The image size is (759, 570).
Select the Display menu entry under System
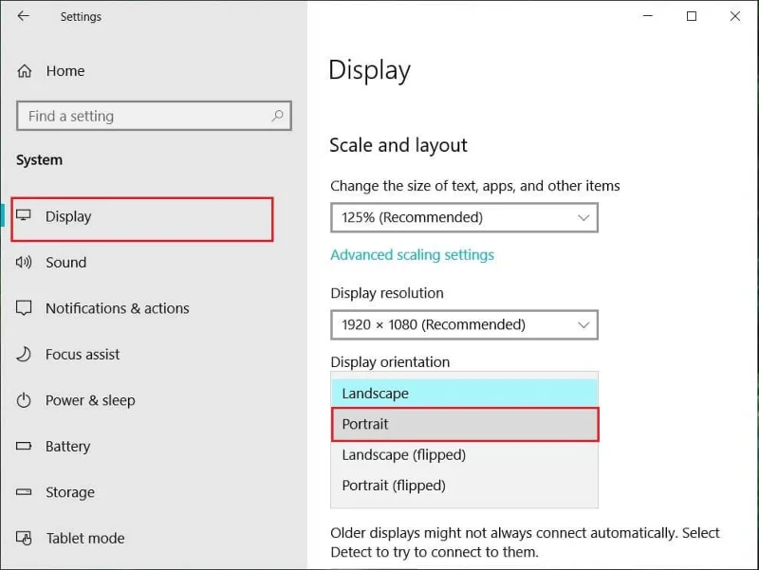point(66,216)
